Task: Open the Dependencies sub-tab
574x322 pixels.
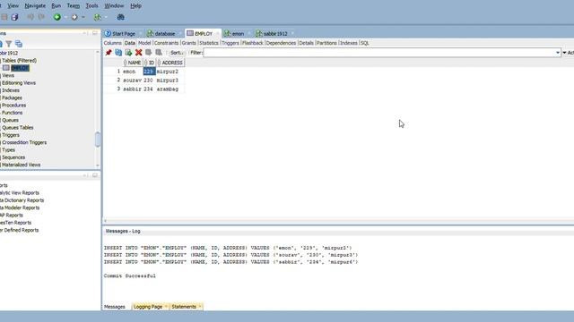Action: 281,43
